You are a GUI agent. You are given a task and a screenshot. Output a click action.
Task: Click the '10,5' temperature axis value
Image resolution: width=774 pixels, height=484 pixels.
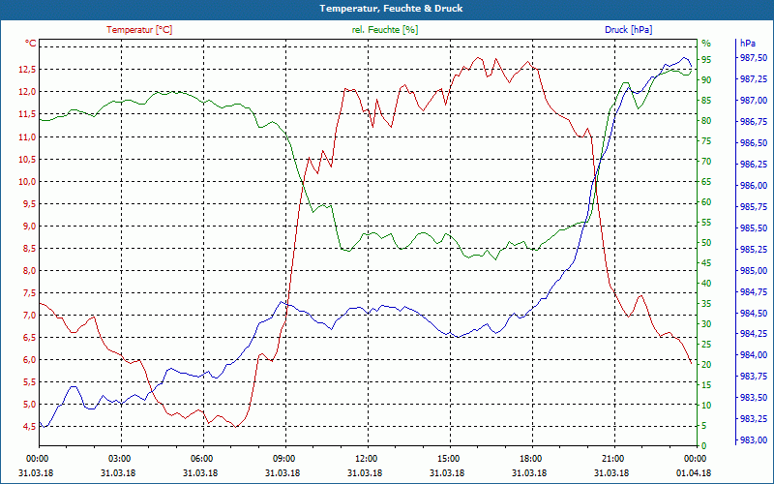point(27,159)
